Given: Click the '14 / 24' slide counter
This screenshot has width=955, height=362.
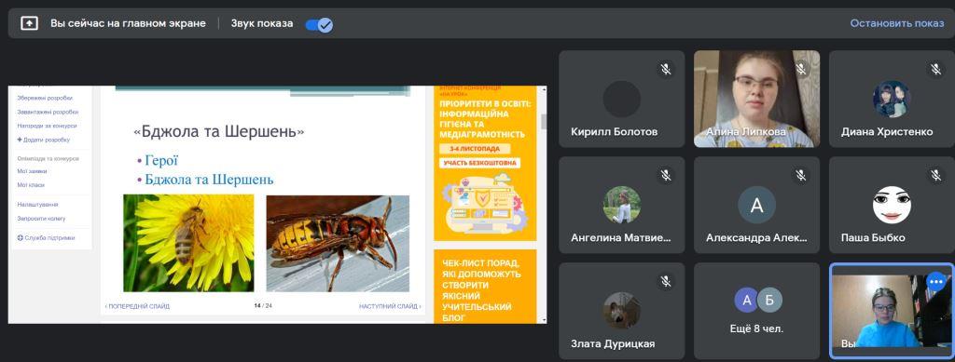Looking at the screenshot, I should (263, 305).
